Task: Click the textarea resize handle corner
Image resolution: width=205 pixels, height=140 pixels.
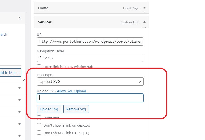Action: 24,80
